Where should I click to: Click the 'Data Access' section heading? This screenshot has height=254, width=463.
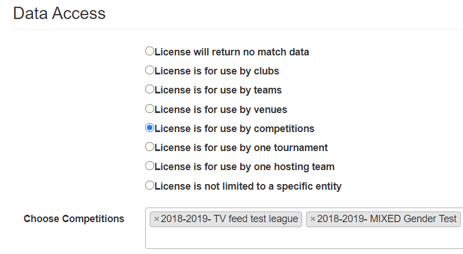(x=59, y=13)
